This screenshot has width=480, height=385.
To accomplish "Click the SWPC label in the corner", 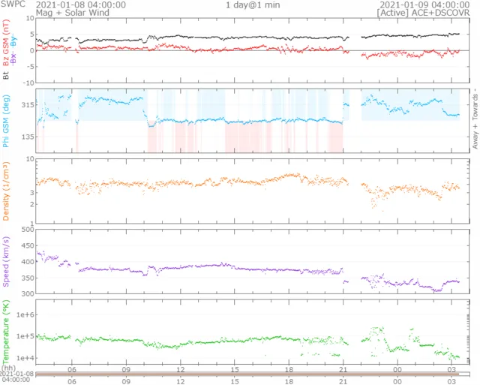I will click(13, 5).
